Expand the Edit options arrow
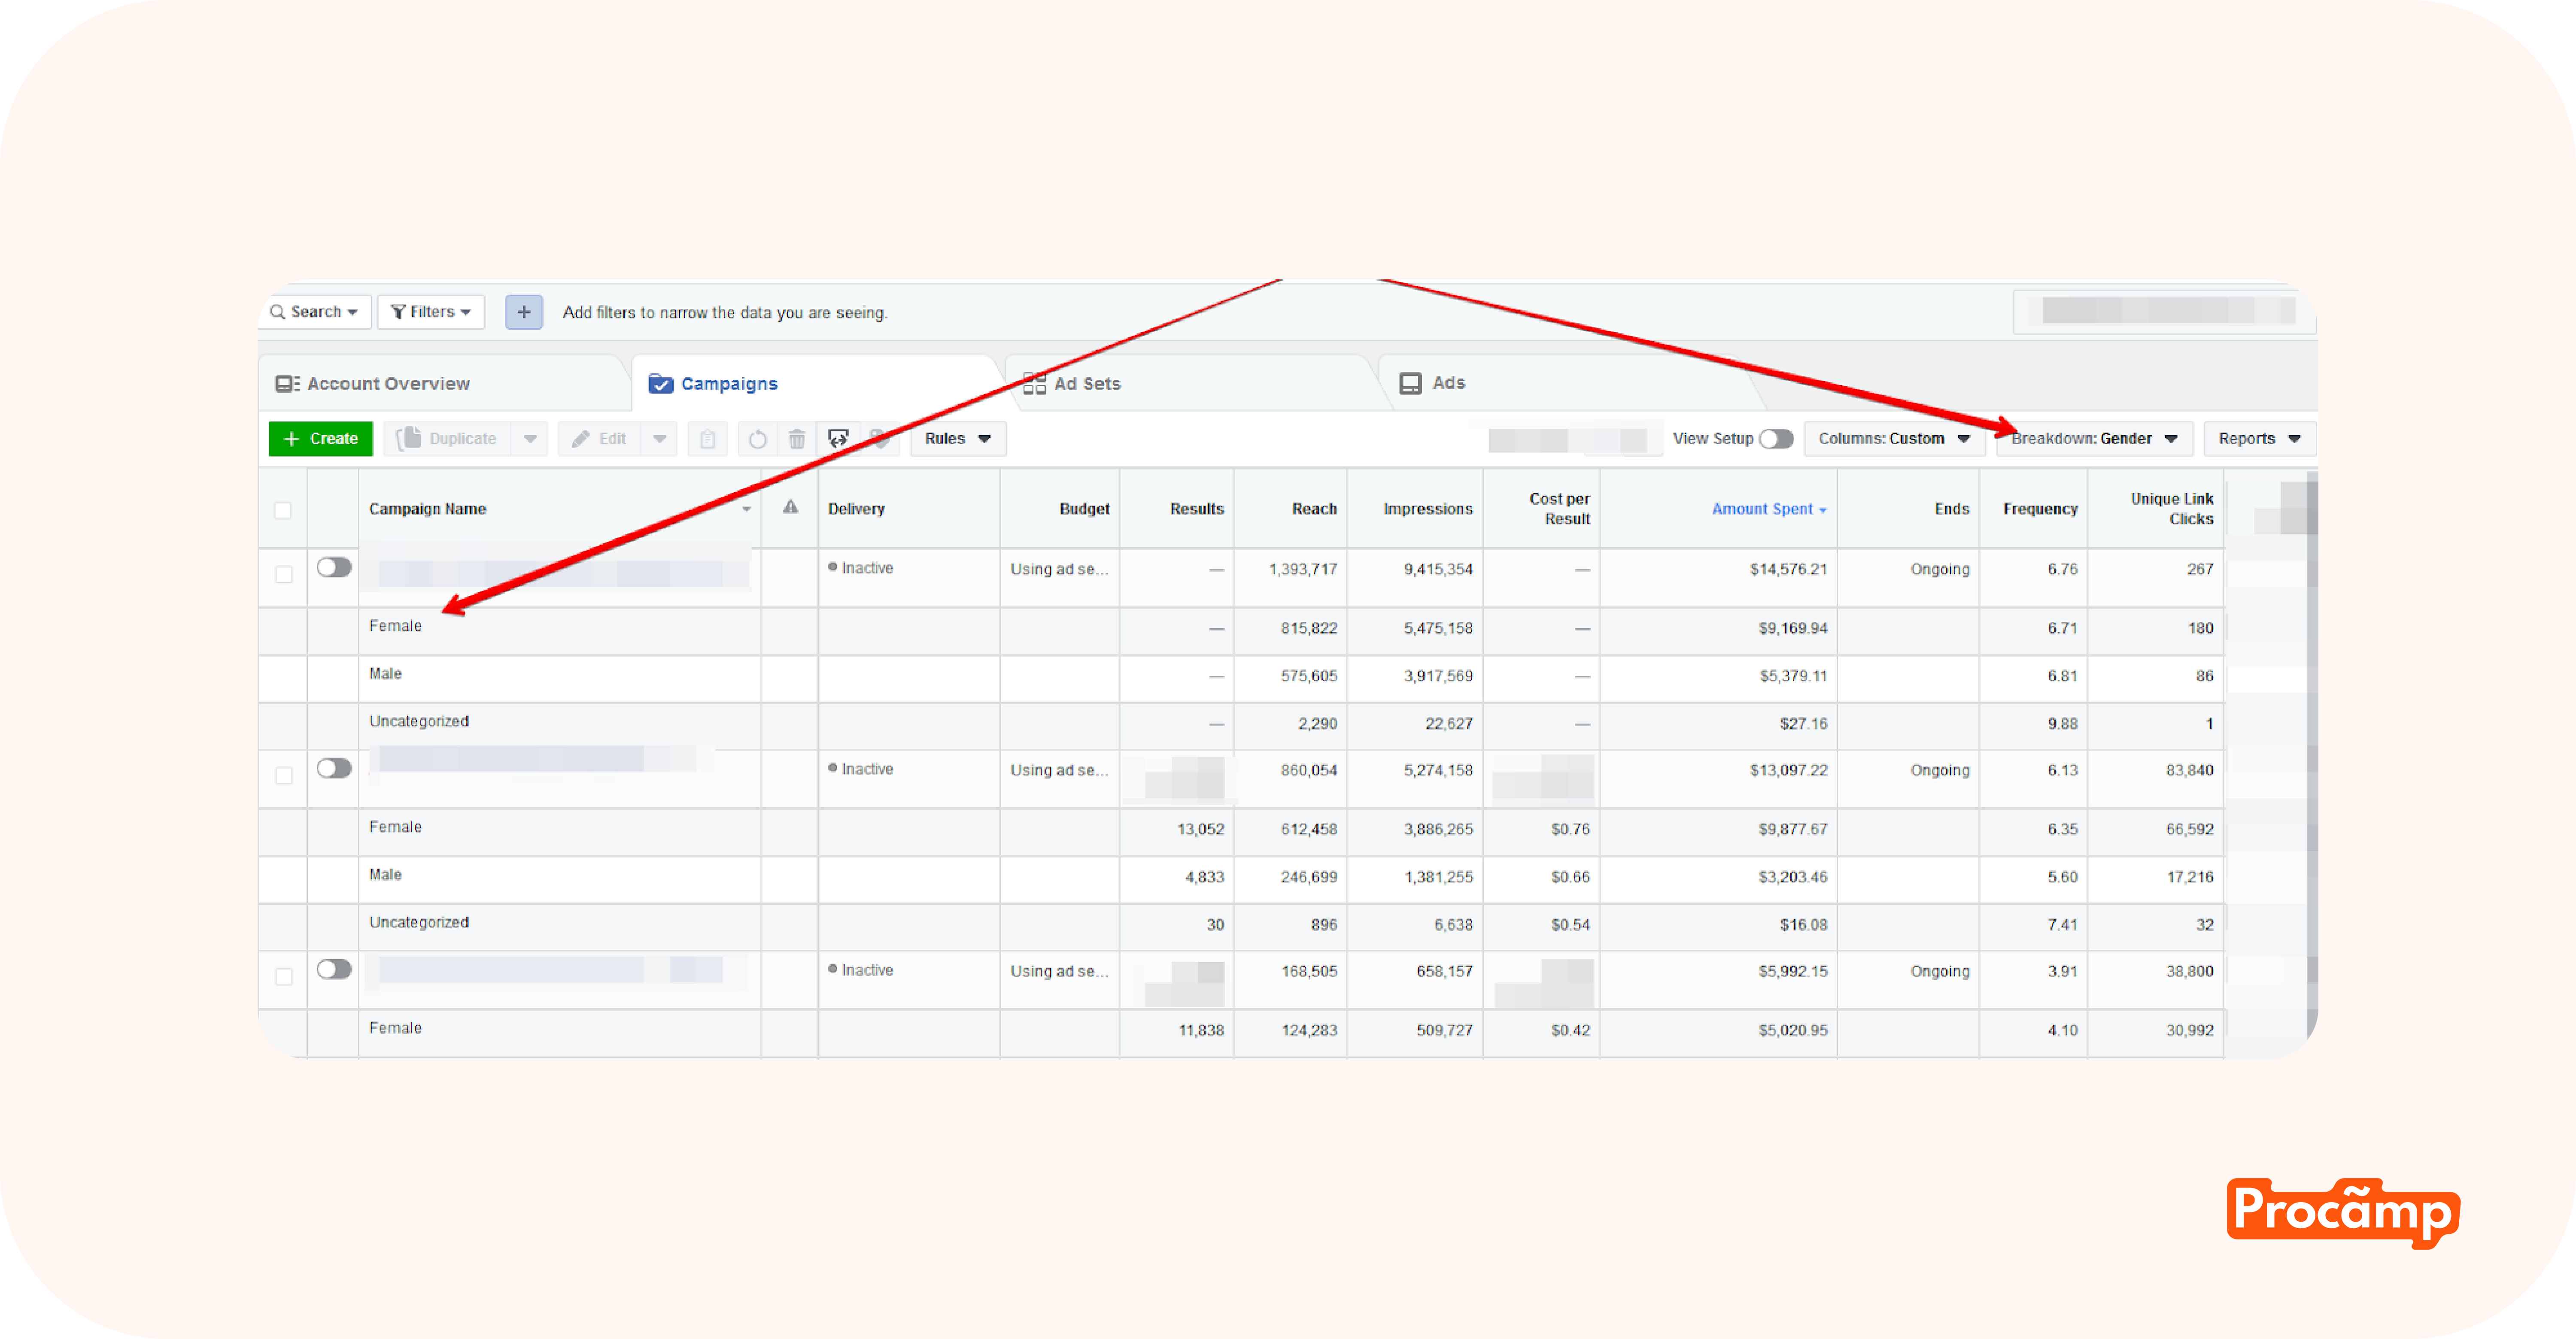2576x1339 pixels. (659, 439)
